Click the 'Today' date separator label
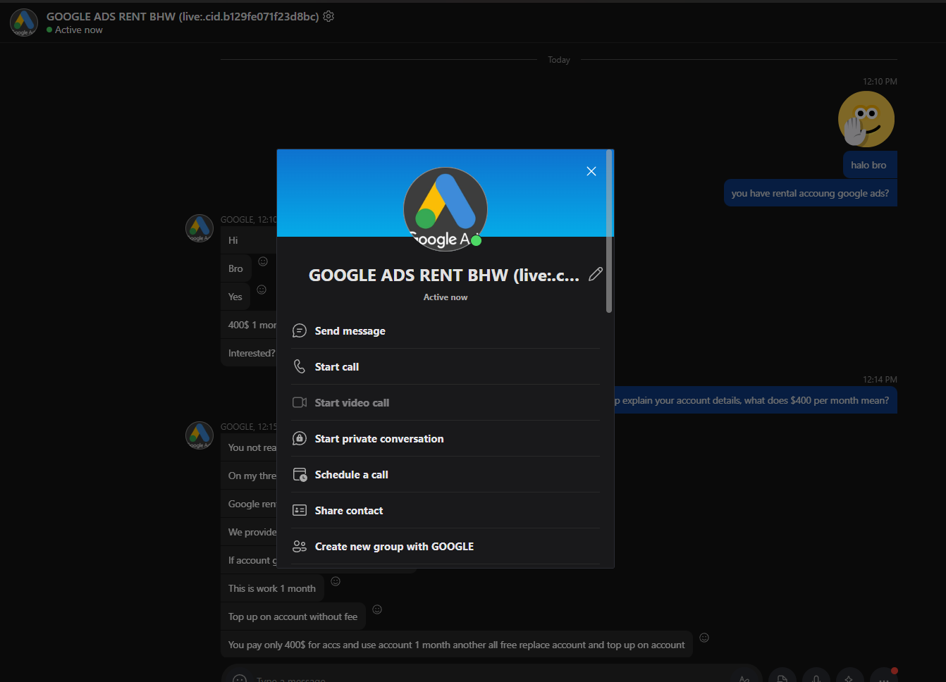946x682 pixels. click(559, 60)
